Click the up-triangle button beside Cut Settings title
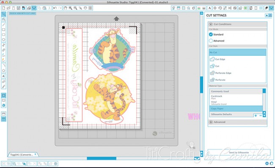The height and width of the screenshot is (168, 275). click(267, 15)
